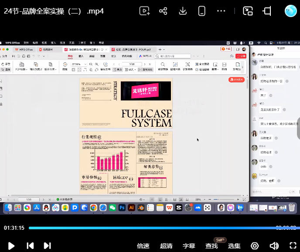Image resolution: width=300 pixels, height=252 pixels.
Task: Select the 批注 ribbon tab in WPS
Action: click(x=114, y=56)
